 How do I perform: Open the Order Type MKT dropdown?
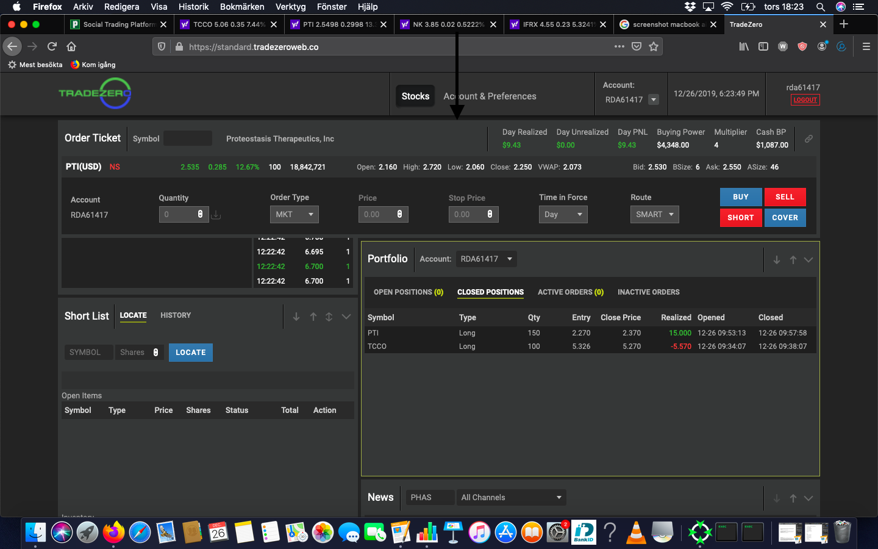point(294,215)
